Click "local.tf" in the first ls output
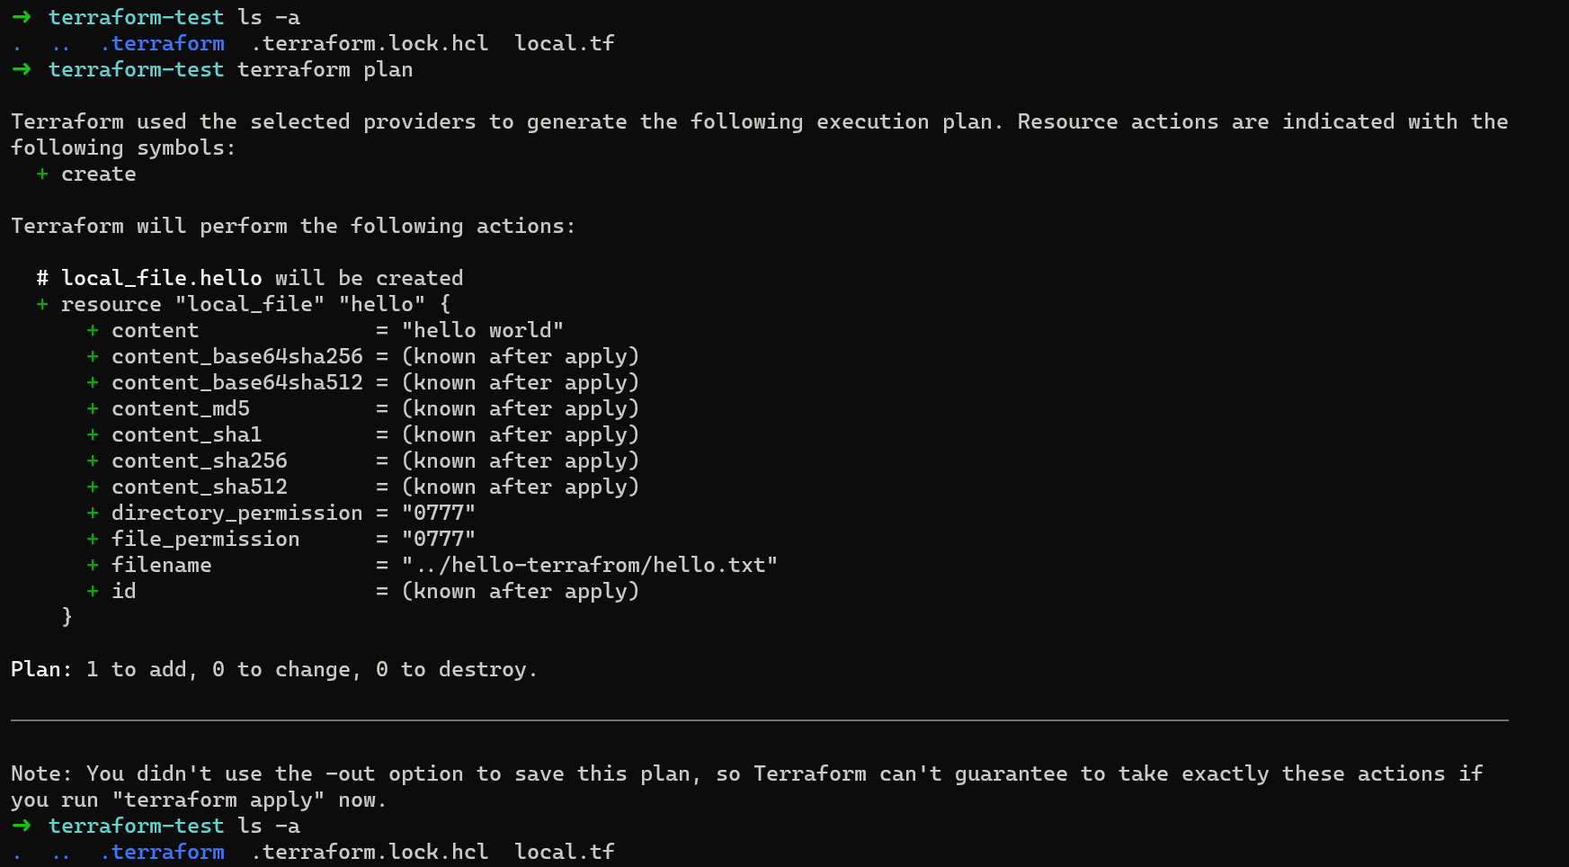 tap(564, 43)
